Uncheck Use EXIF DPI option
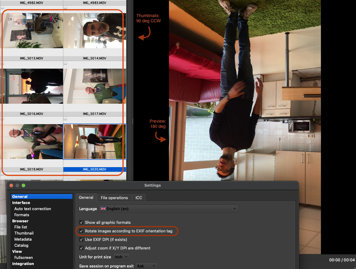Screen dimensions: 356x269 [81, 239]
